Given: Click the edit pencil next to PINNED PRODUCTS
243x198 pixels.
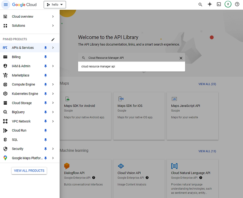Looking at the screenshot, I should (x=53, y=39).
